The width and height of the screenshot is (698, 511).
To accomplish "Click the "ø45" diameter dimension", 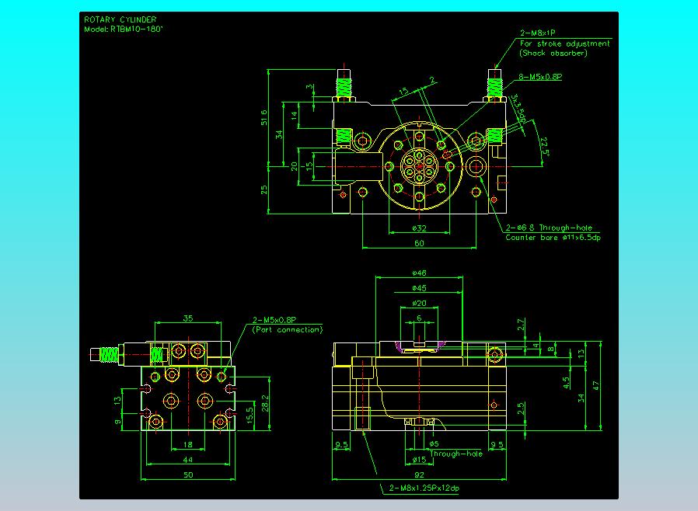I will click(x=419, y=288).
